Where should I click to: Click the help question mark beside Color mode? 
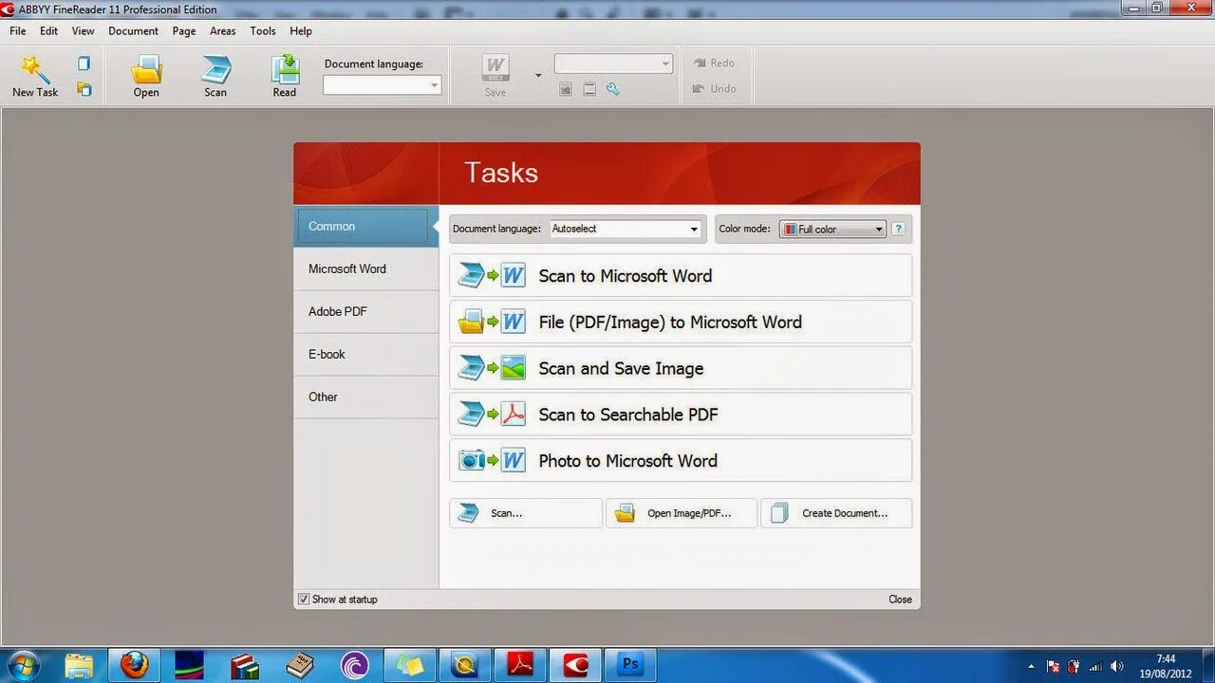898,229
